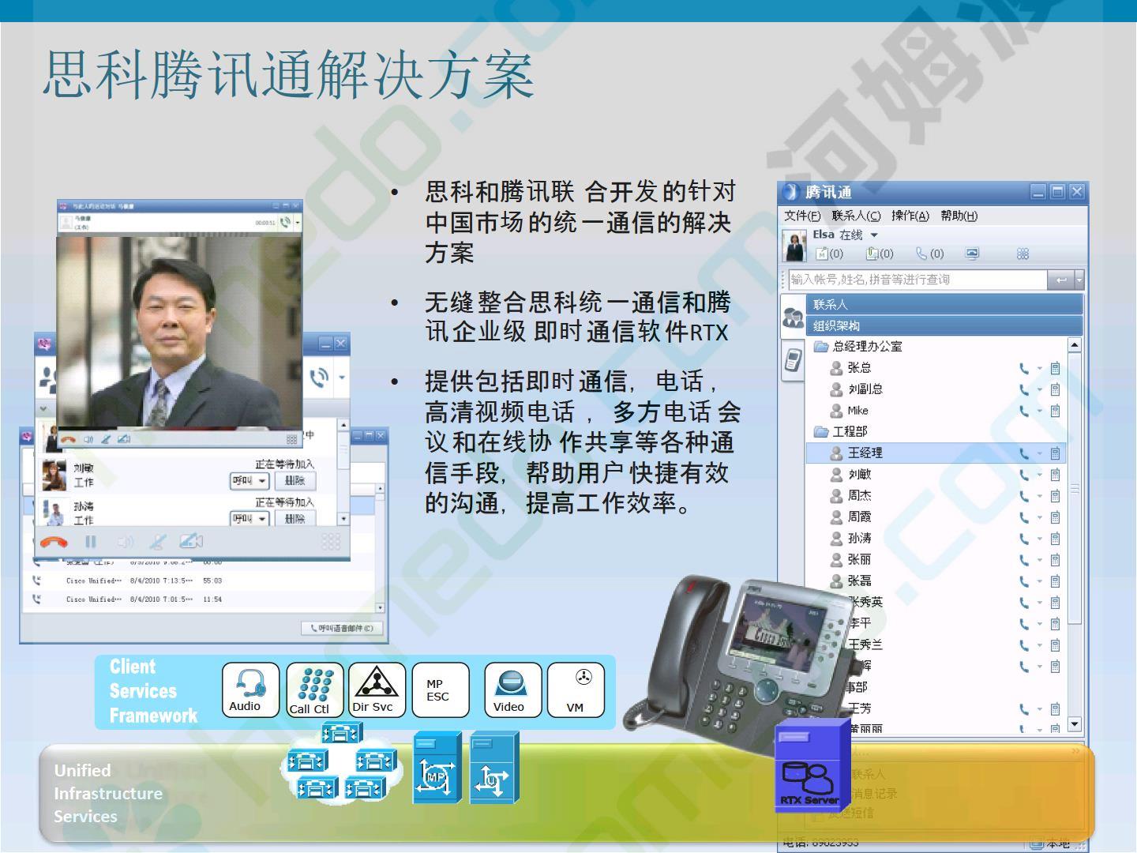Select the mobile phone sidebar icon
Screen dimensions: 1137x853
coord(793,360)
